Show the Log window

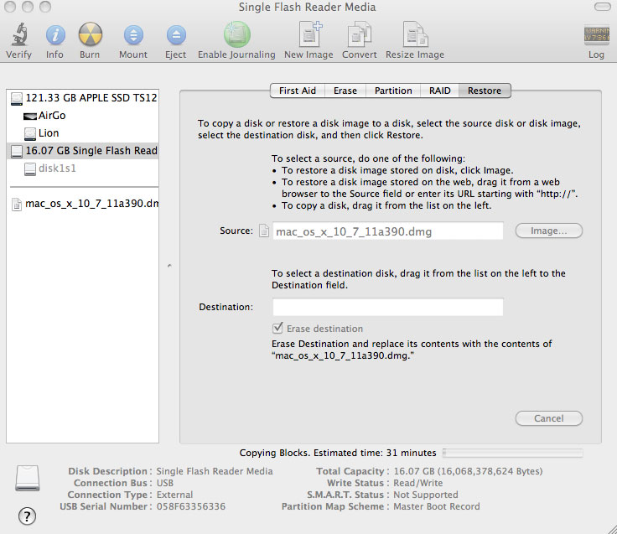tap(596, 35)
